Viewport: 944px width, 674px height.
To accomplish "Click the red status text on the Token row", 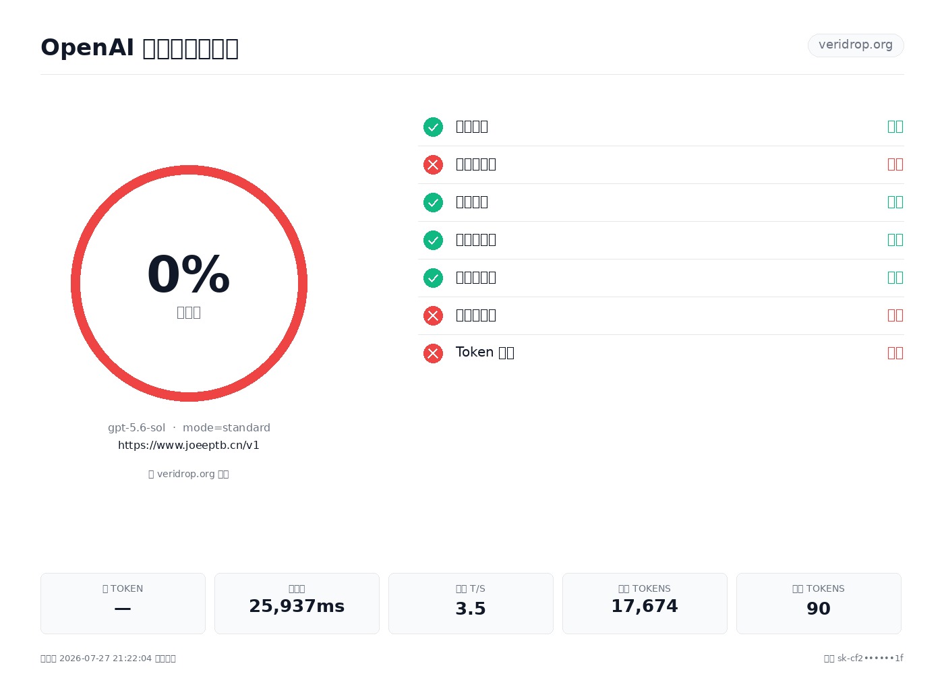I will (x=895, y=353).
